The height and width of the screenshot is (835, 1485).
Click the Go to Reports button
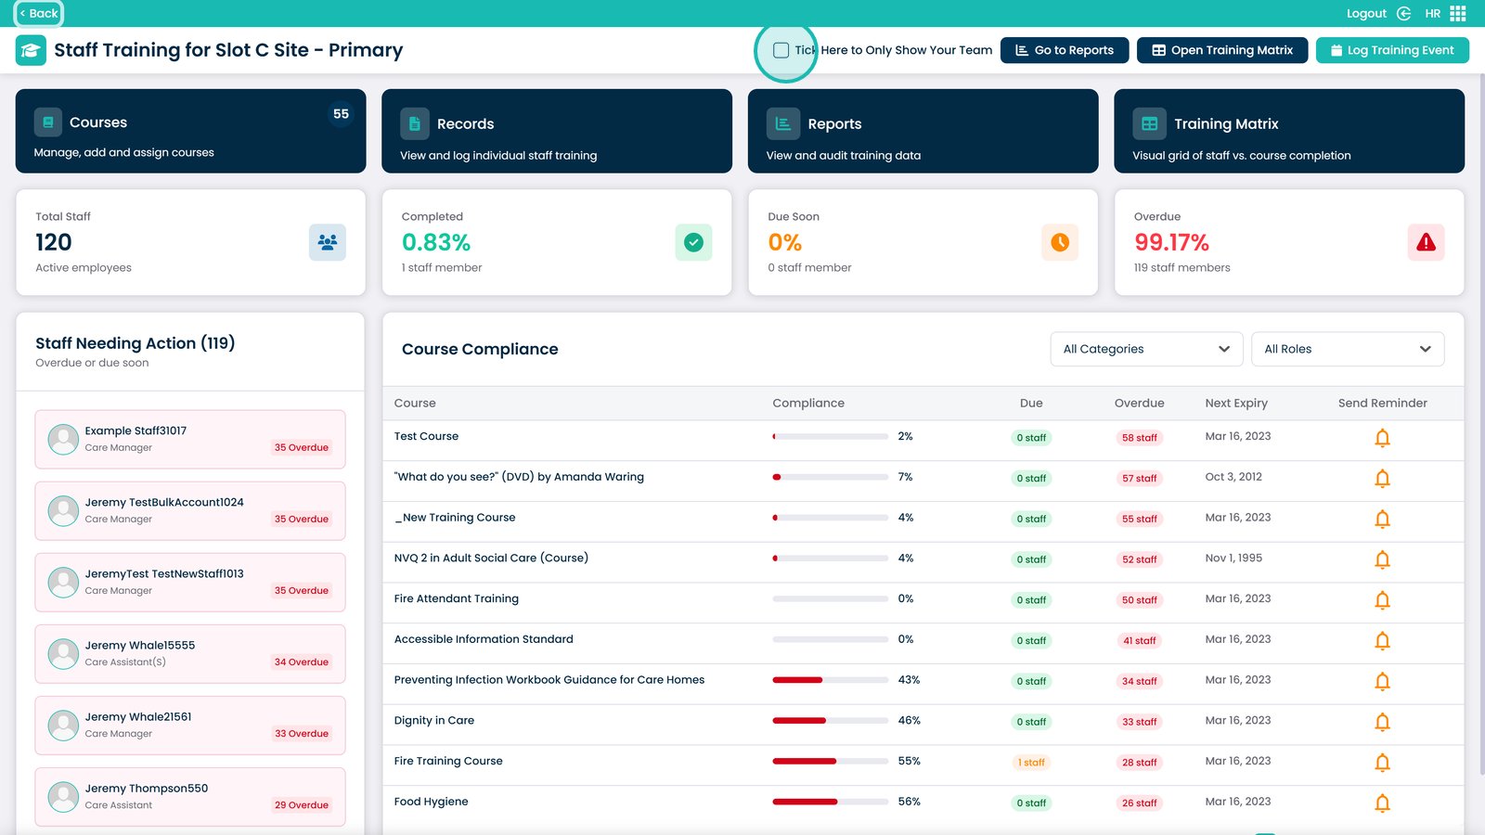1064,50
